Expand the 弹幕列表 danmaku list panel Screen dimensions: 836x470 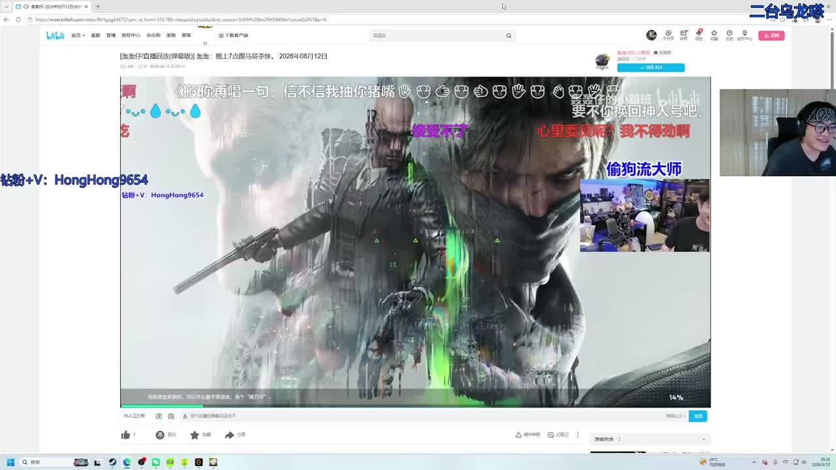[703, 439]
